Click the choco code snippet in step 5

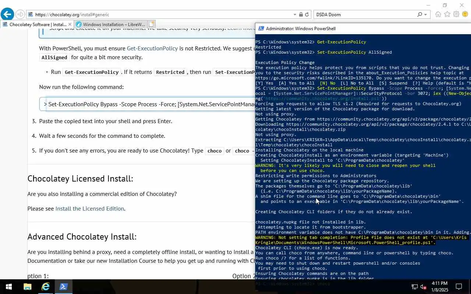point(215,151)
